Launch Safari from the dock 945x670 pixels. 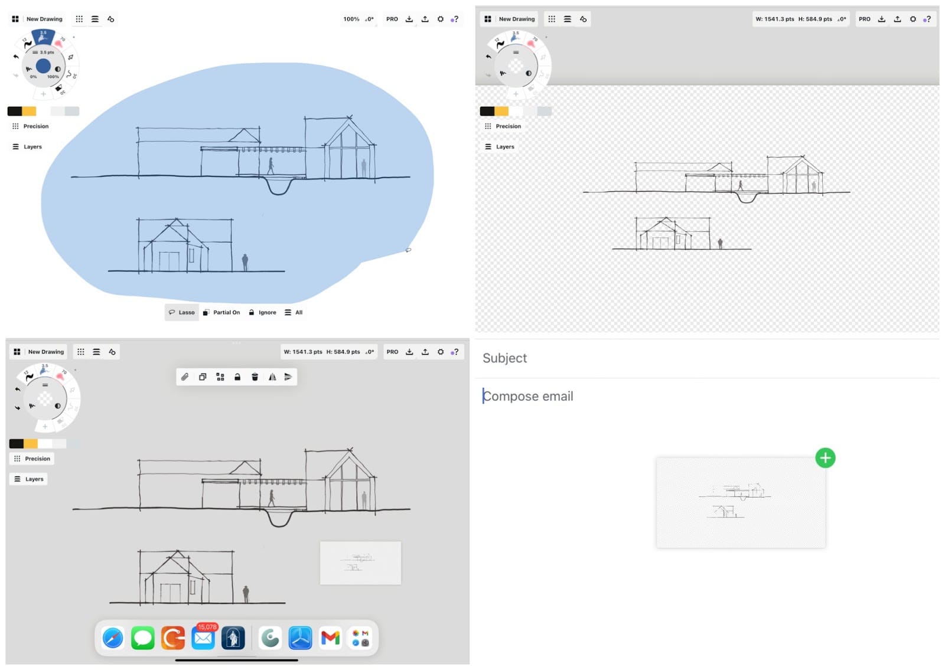[x=113, y=638]
